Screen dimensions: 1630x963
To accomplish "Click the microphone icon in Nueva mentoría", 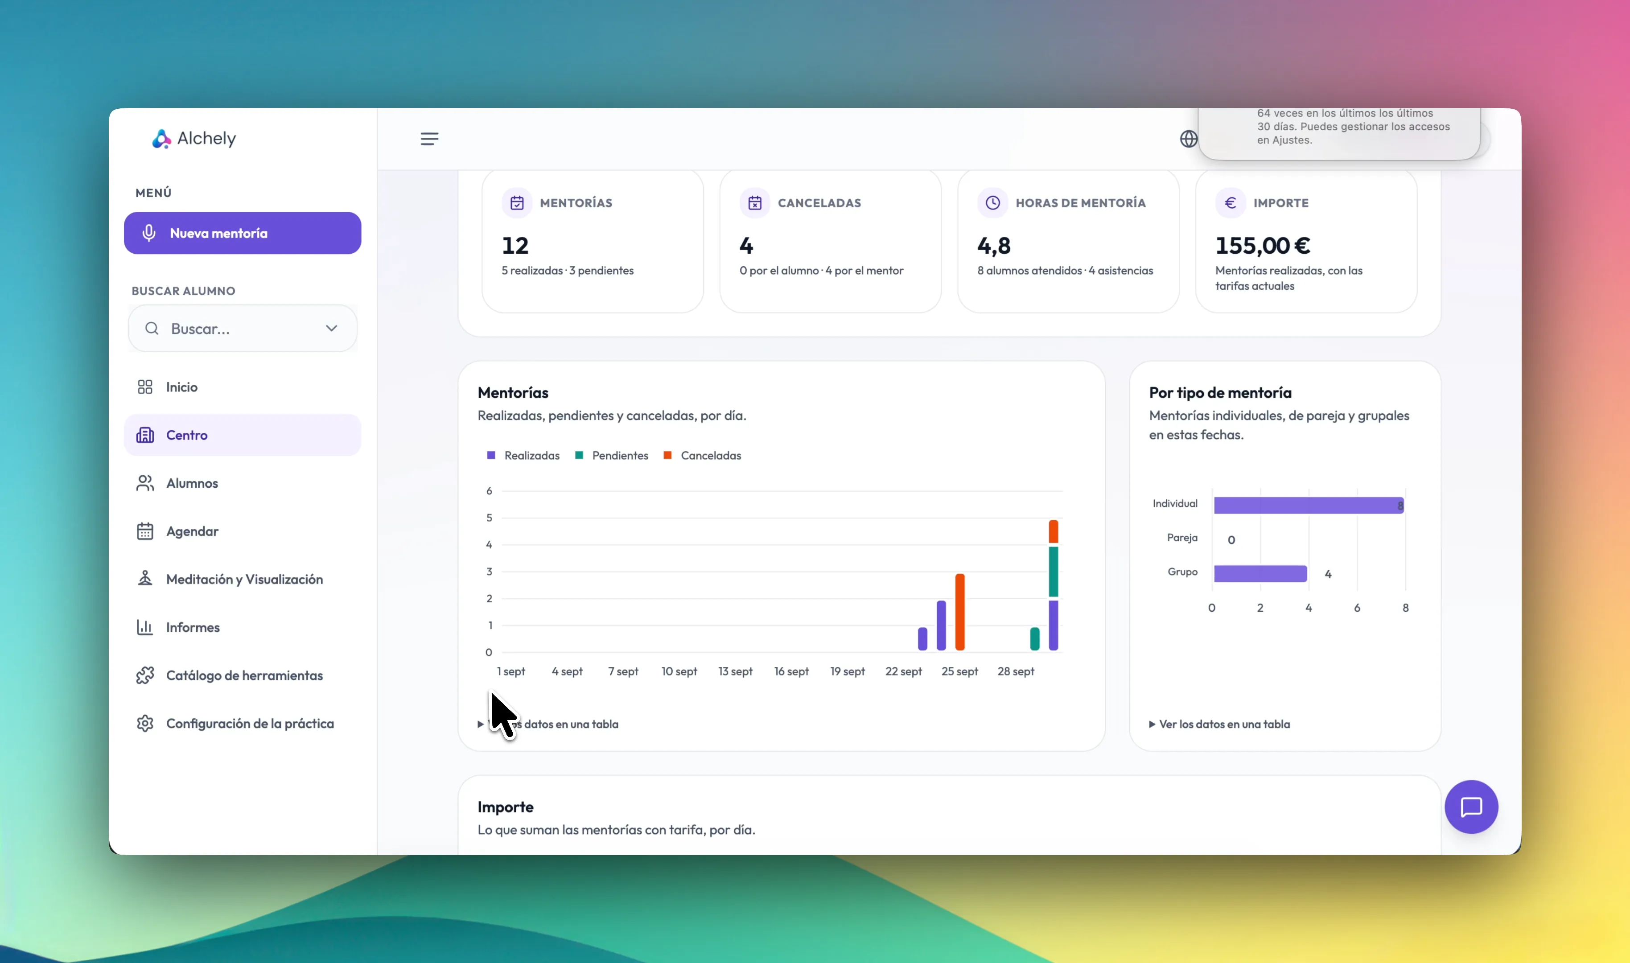I will [148, 233].
